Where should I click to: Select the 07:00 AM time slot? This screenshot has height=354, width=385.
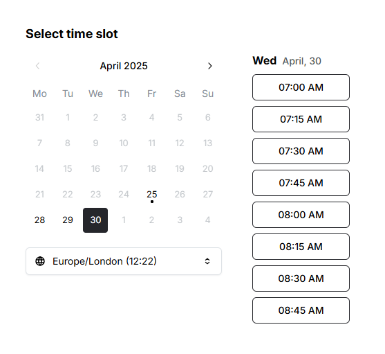click(301, 87)
